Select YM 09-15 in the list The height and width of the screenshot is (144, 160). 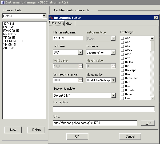click(9, 45)
